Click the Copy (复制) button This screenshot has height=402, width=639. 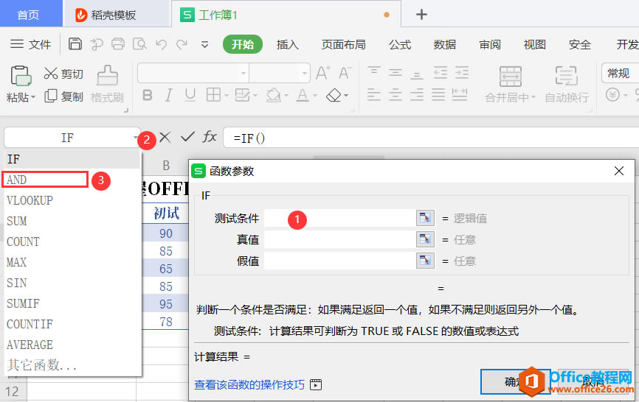(x=63, y=96)
